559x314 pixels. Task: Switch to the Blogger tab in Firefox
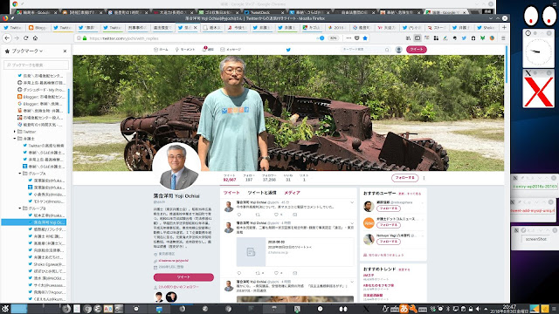[x=38, y=27]
